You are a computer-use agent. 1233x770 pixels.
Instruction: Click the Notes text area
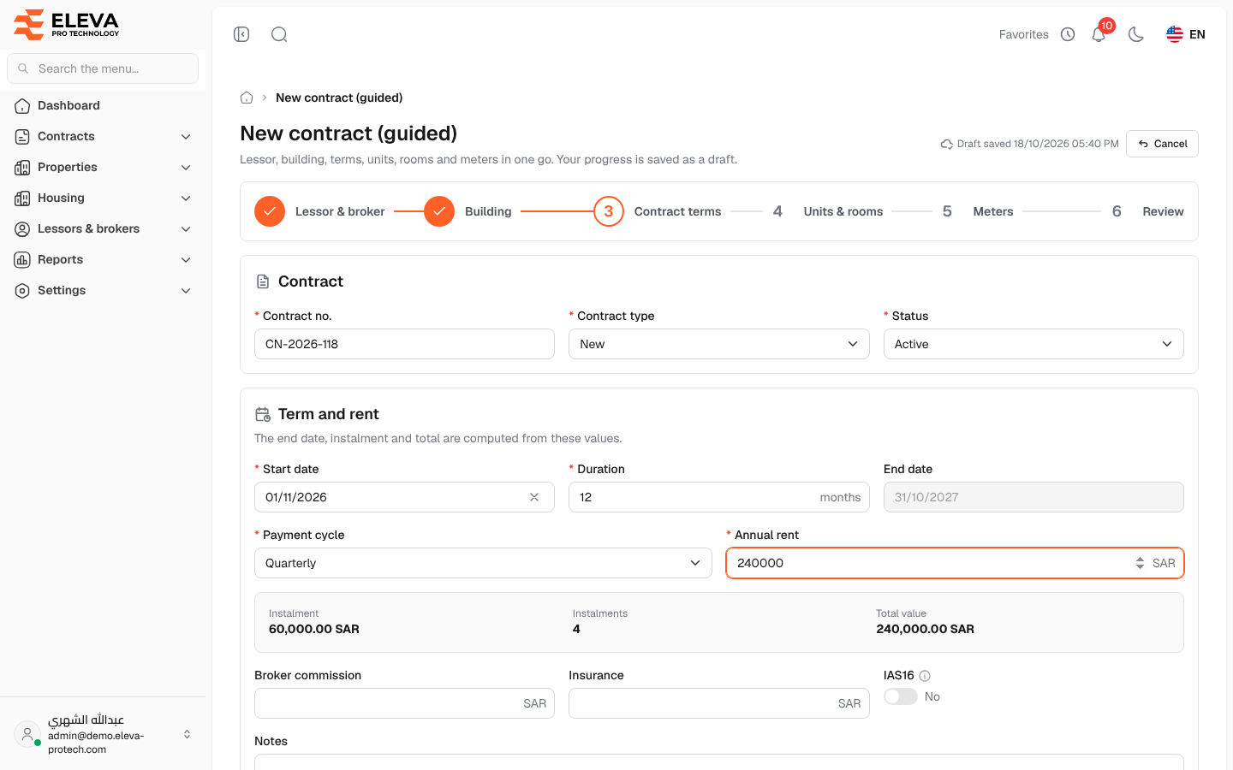719,761
